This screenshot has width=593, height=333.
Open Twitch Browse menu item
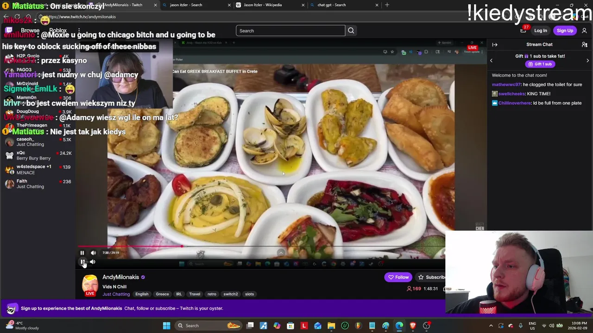(x=30, y=31)
